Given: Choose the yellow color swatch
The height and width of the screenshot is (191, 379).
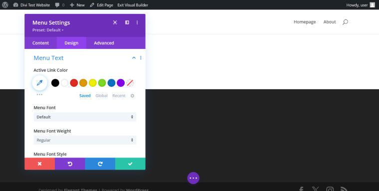Looking at the screenshot, I should [93, 83].
